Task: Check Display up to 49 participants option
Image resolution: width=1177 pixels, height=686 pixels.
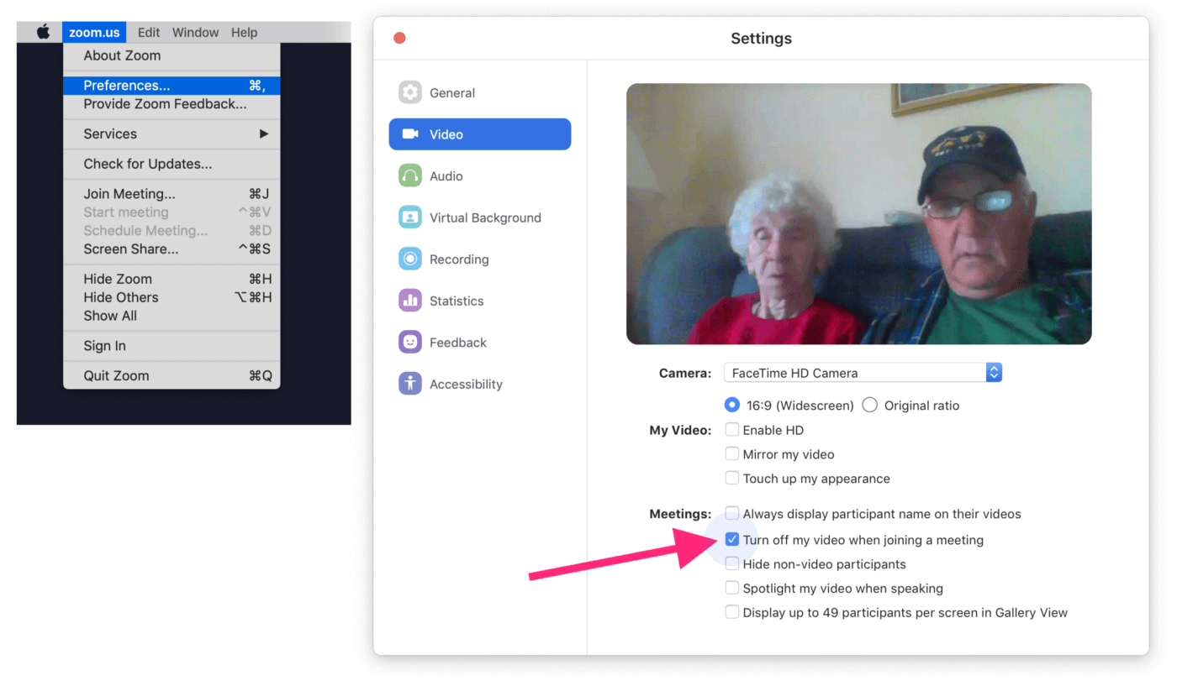Action: (732, 611)
